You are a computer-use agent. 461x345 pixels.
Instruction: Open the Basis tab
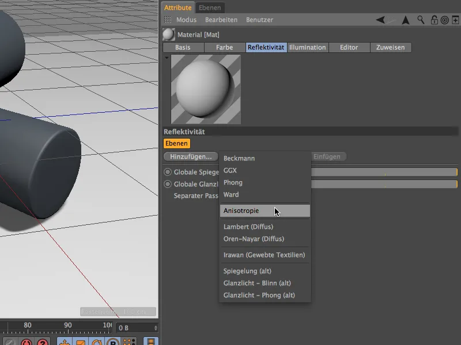183,47
